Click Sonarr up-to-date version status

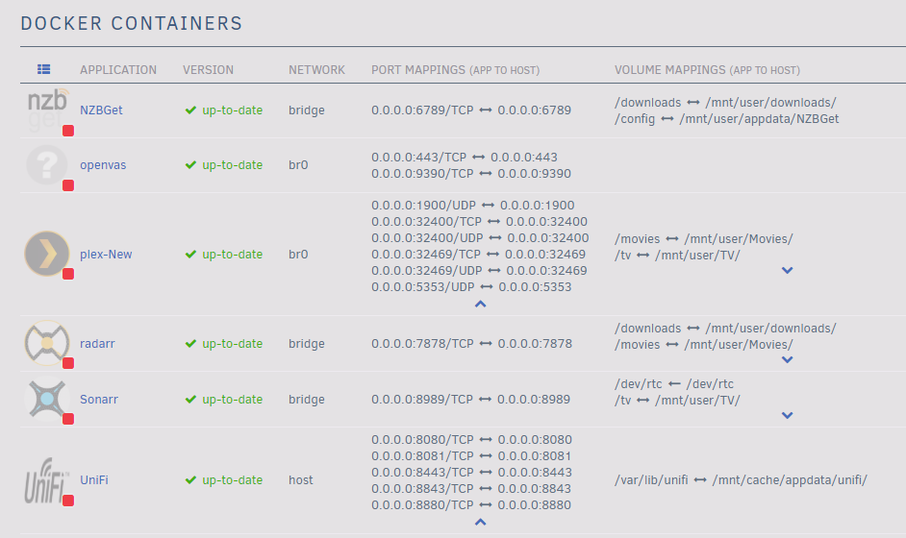pyautogui.click(x=223, y=399)
